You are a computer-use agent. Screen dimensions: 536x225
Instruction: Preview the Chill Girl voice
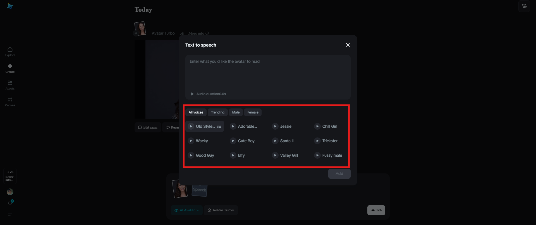coord(317,126)
